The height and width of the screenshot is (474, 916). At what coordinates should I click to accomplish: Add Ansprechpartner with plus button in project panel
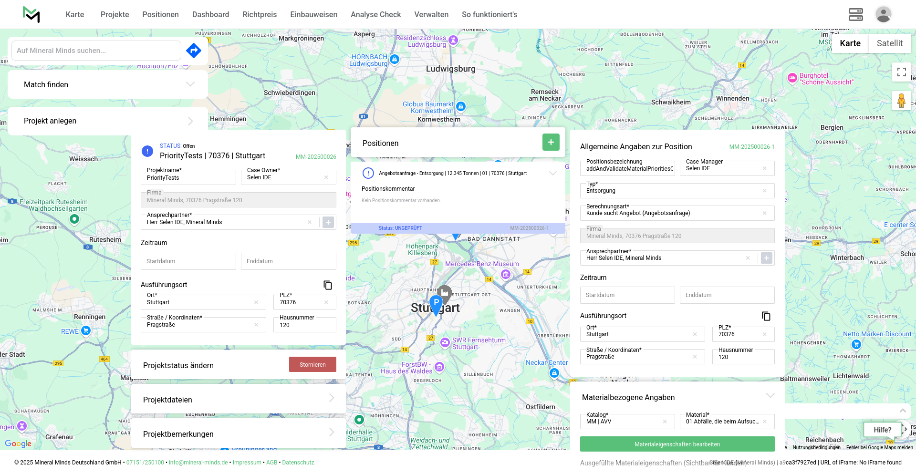click(x=328, y=222)
